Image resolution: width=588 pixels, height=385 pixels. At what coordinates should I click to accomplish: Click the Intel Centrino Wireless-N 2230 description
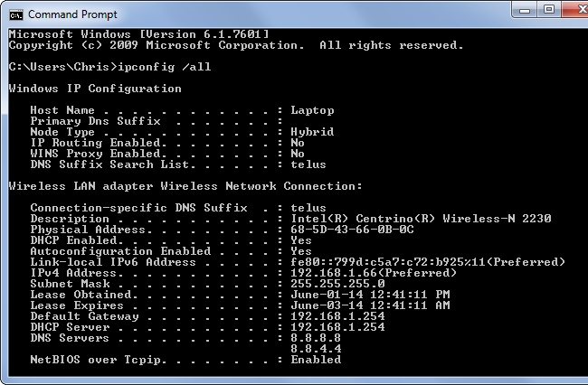click(x=421, y=219)
